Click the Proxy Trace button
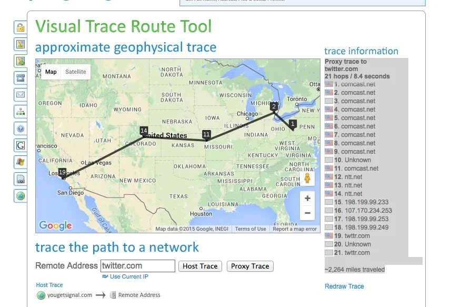451x307 pixels. pos(250,266)
